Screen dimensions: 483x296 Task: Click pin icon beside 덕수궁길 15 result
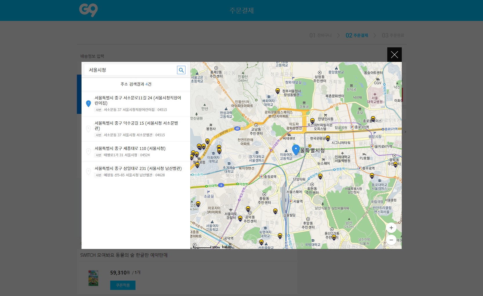click(x=88, y=129)
